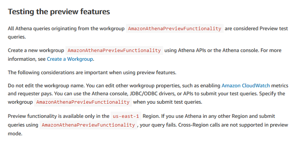Viewport: 296px width, 144px height.
Task: Click the 'Do not edit the workgroup name' sentence
Action: (x=46, y=86)
